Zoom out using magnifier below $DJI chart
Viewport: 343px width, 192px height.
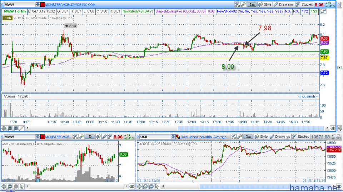point(151,186)
